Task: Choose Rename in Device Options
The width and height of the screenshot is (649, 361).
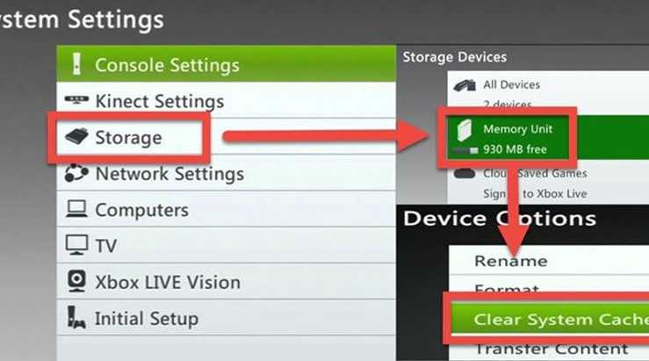Action: click(510, 261)
